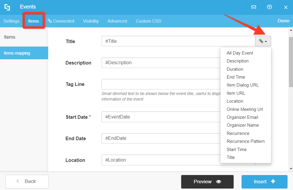The width and height of the screenshot is (293, 190).
Task: Click the Back button
Action: tap(27, 181)
